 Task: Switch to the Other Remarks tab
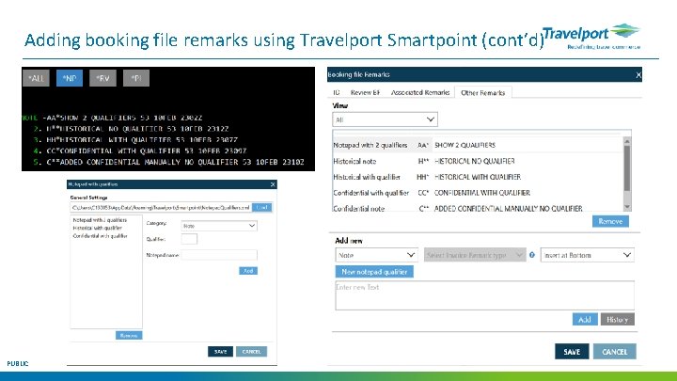click(x=482, y=92)
